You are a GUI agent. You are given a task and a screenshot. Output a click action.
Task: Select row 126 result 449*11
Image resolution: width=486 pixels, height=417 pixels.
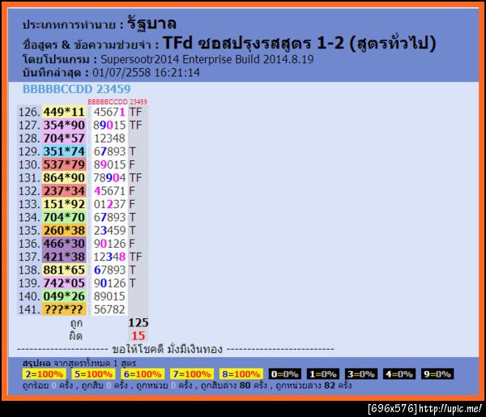pos(64,112)
